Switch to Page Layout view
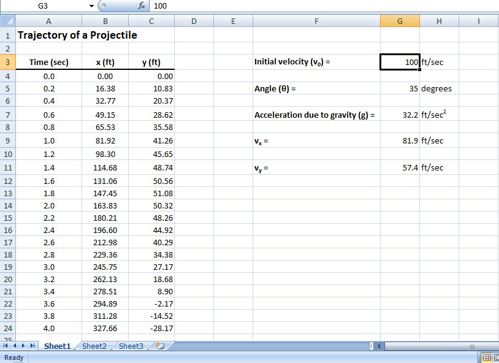Viewport: 499px width, 363px height. tap(495, 357)
